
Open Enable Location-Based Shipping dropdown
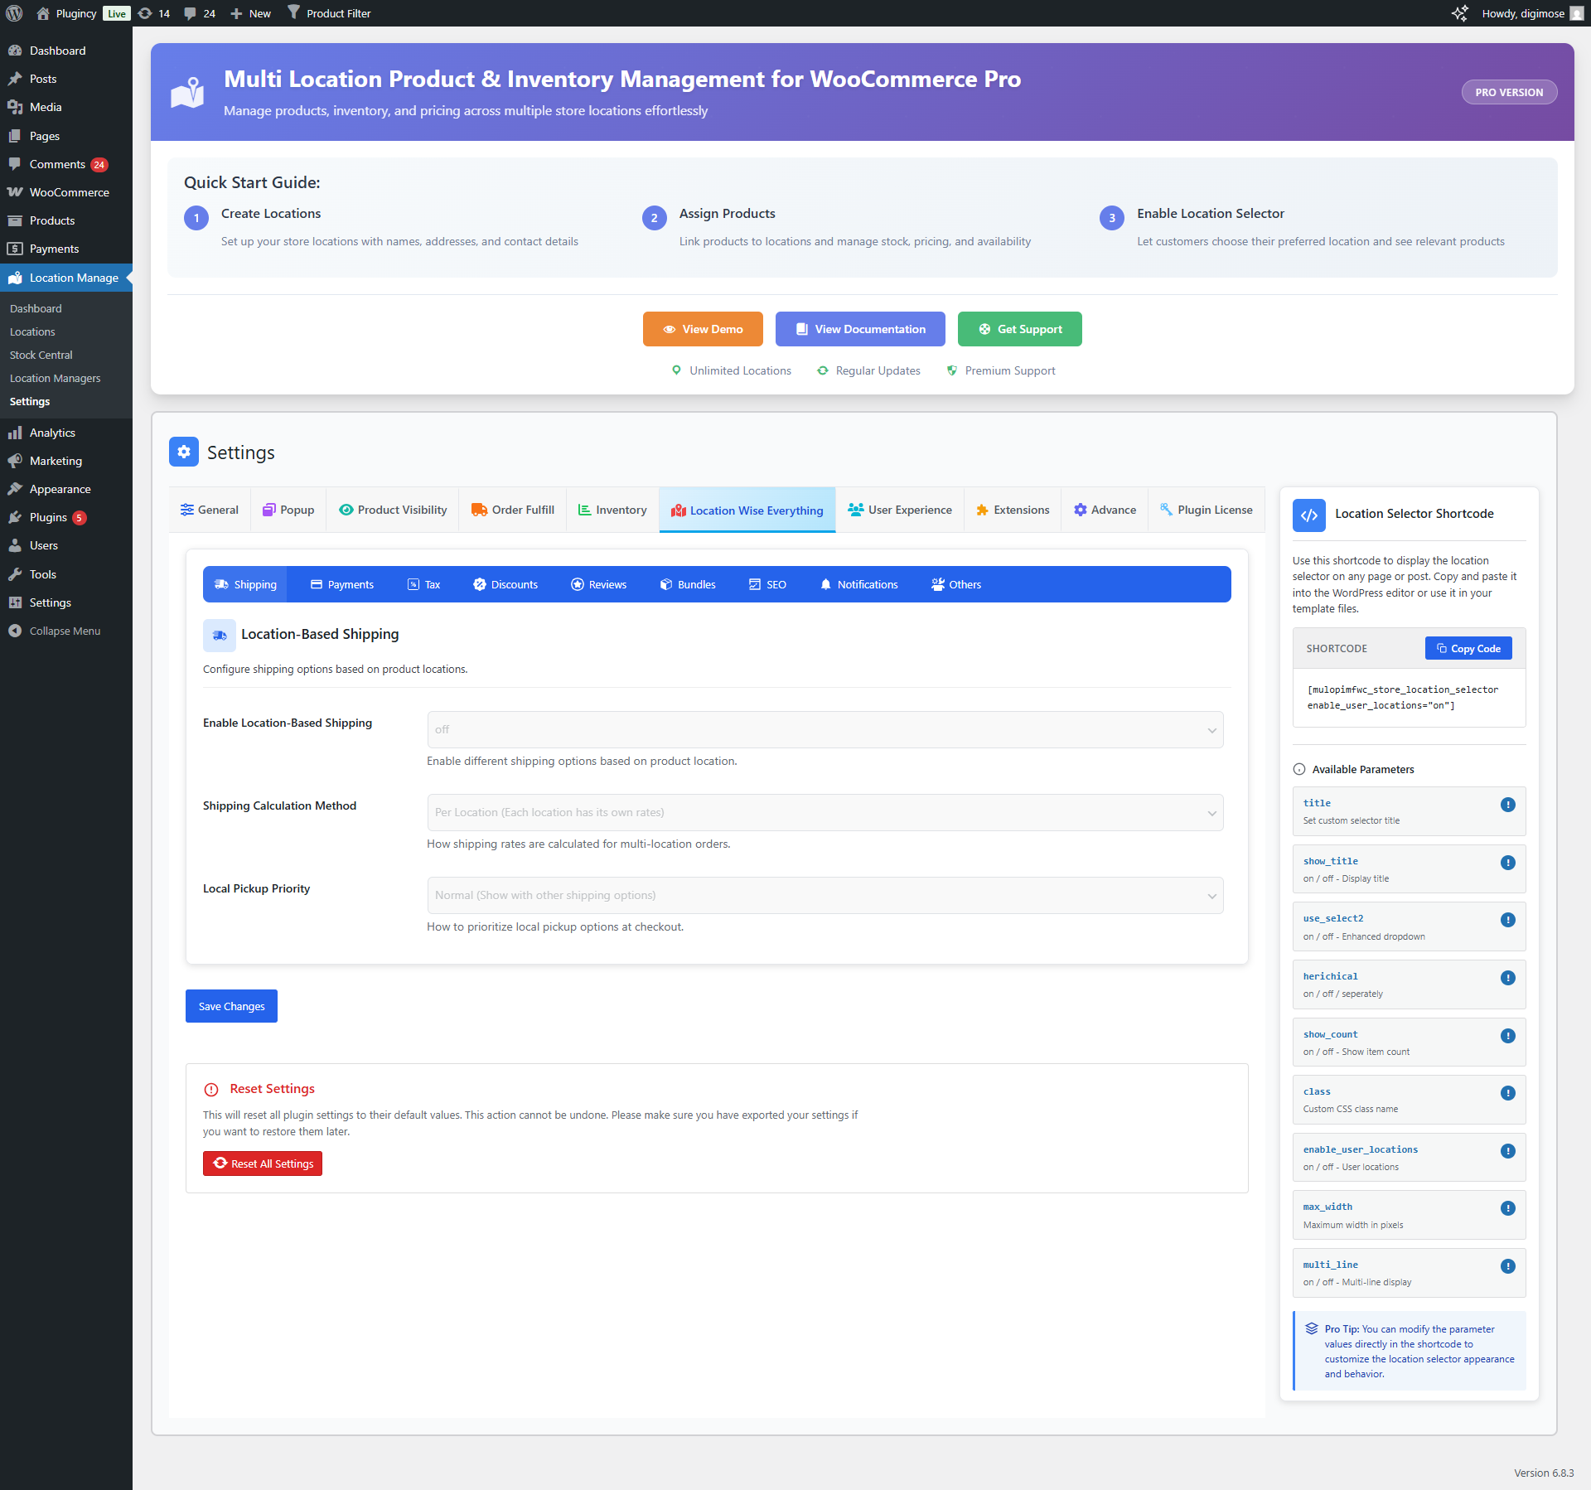coord(825,729)
